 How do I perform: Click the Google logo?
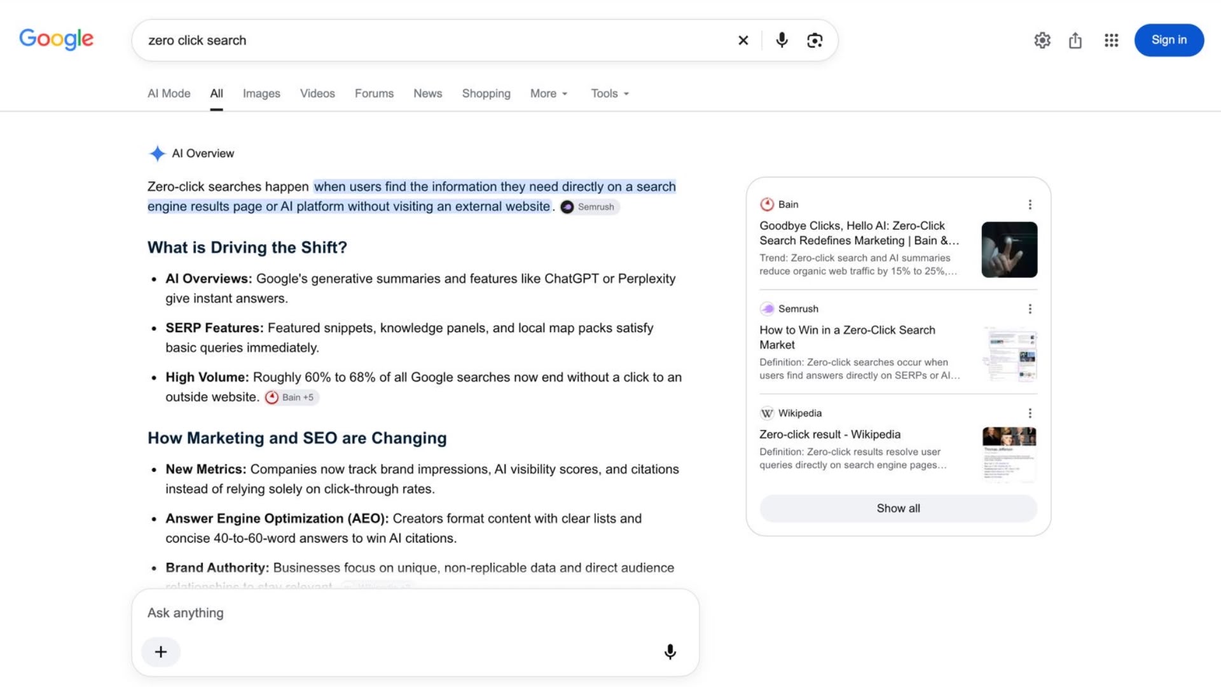coord(56,39)
